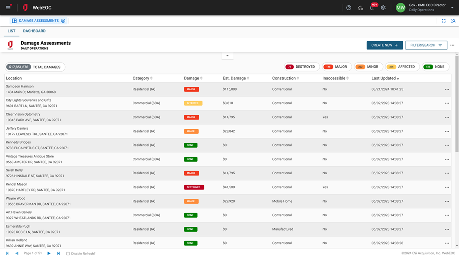Expand the collapsed panel arrow below the header
Image resolution: width=459 pixels, height=258 pixels.
coord(227,55)
